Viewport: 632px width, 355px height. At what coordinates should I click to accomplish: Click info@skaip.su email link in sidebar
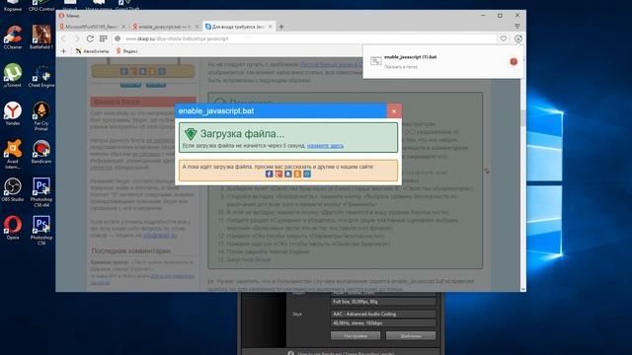160,235
